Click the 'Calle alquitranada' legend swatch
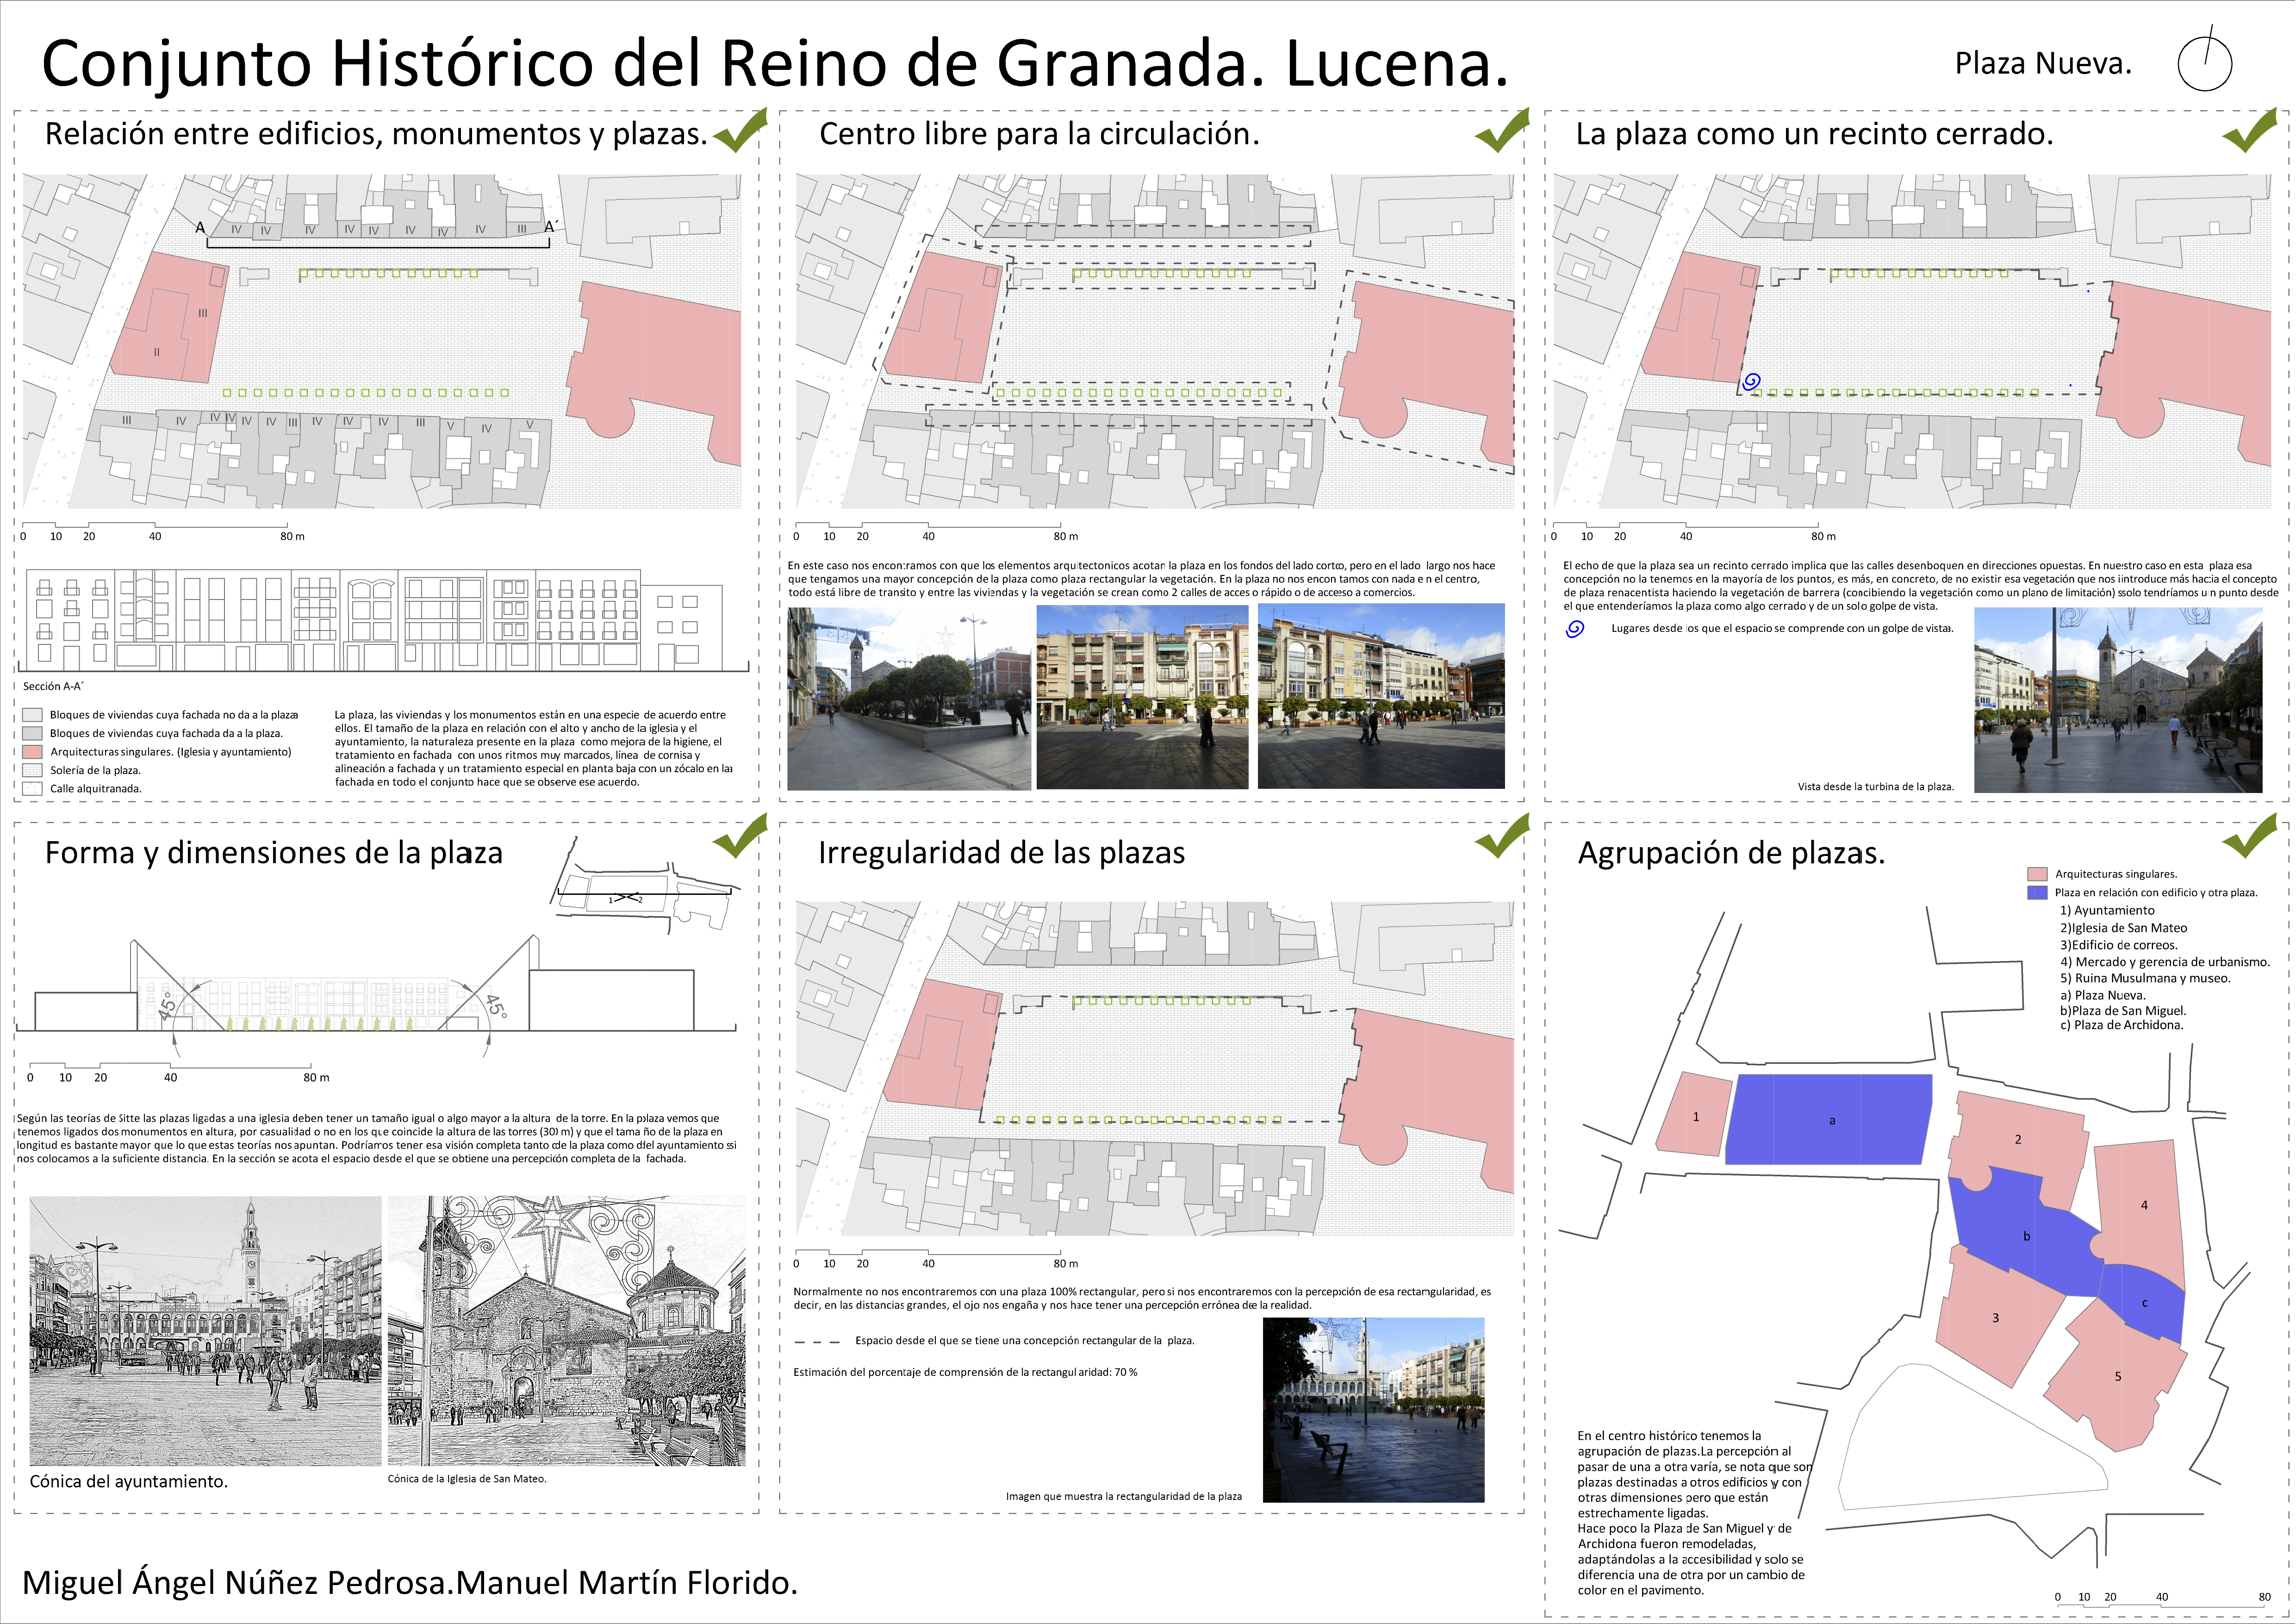 click(32, 788)
